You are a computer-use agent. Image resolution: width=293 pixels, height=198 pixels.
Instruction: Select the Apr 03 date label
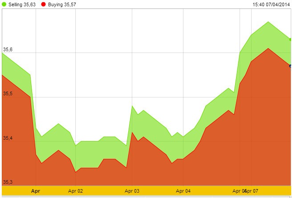(132, 191)
